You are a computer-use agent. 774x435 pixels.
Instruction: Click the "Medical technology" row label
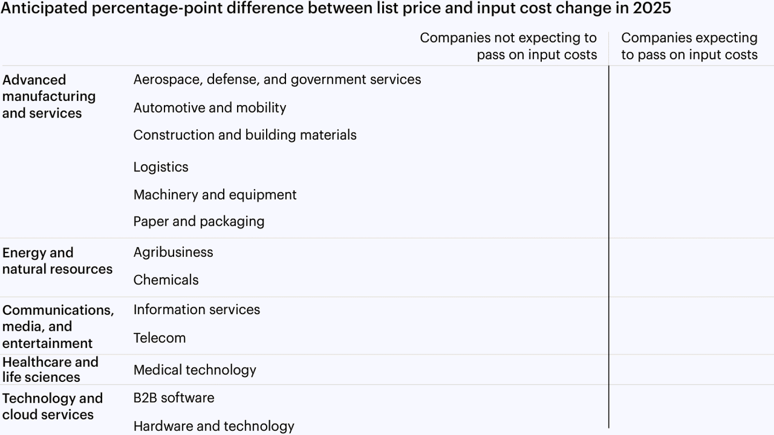195,370
